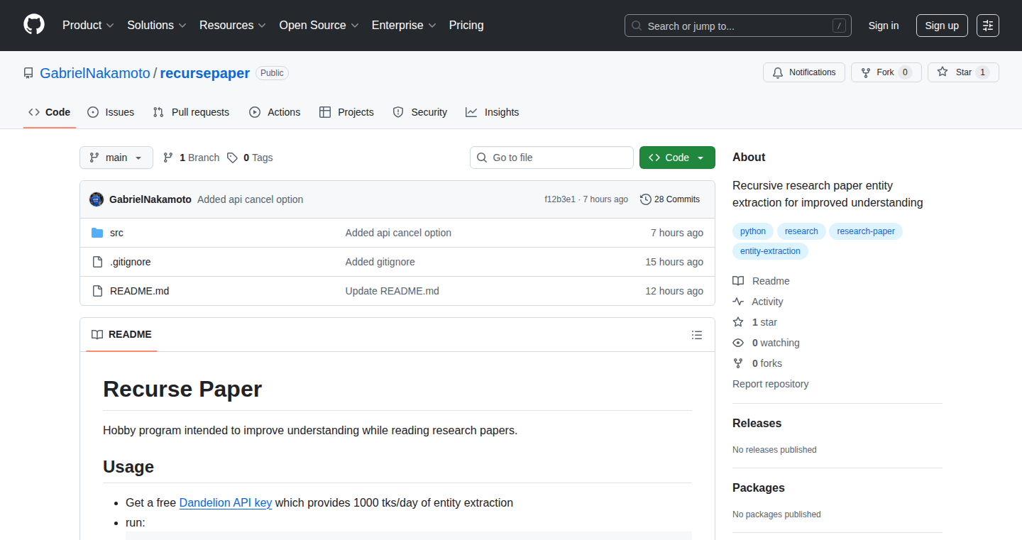Expand the Resources menu
The height and width of the screenshot is (540, 1022).
tap(233, 25)
